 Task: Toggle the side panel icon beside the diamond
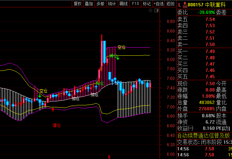point(157,11)
